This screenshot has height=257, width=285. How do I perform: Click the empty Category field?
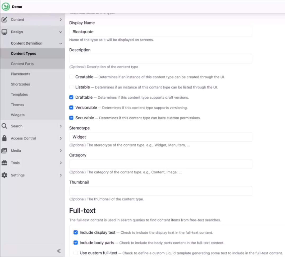[x=160, y=164]
